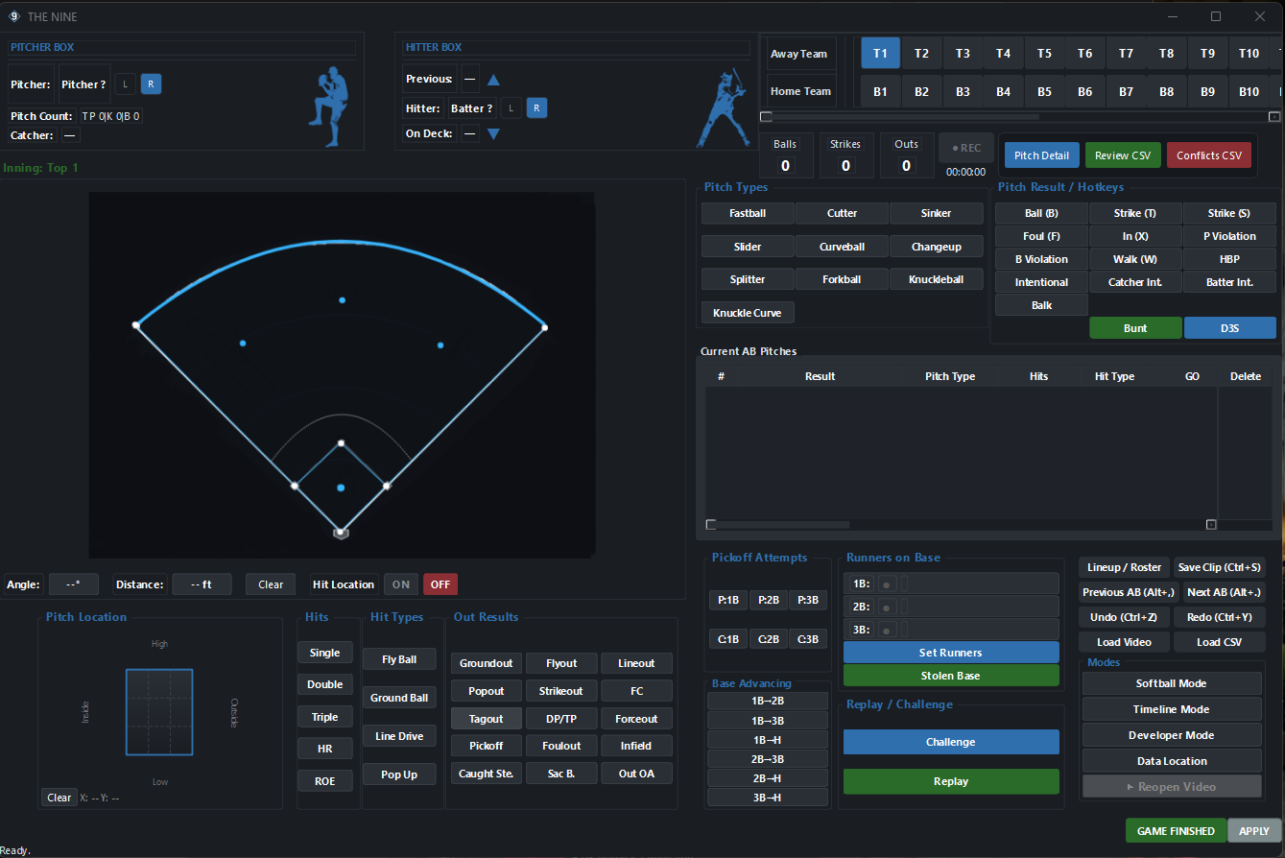Click the home plate marker on the field diagram
Screen dimensions: 1285x858
pos(342,532)
